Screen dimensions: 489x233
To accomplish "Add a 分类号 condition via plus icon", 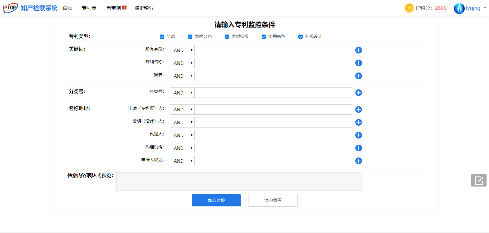I will click(359, 93).
